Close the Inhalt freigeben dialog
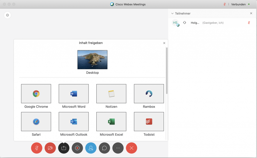The height and width of the screenshot is (158, 257). coord(164,43)
